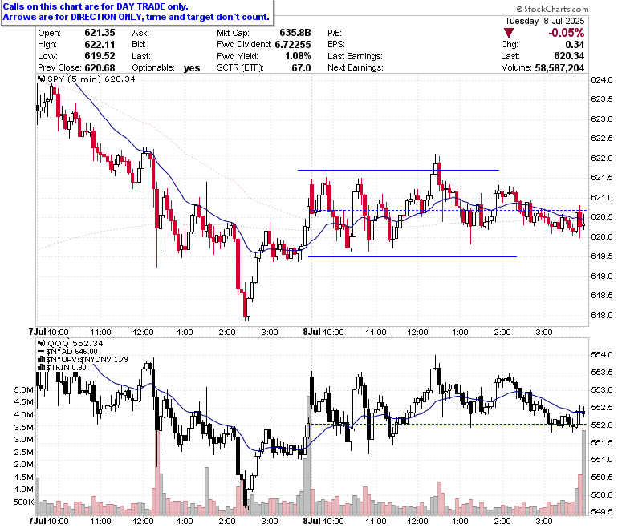Click the Next Earnings label
The image size is (626, 528).
click(356, 68)
